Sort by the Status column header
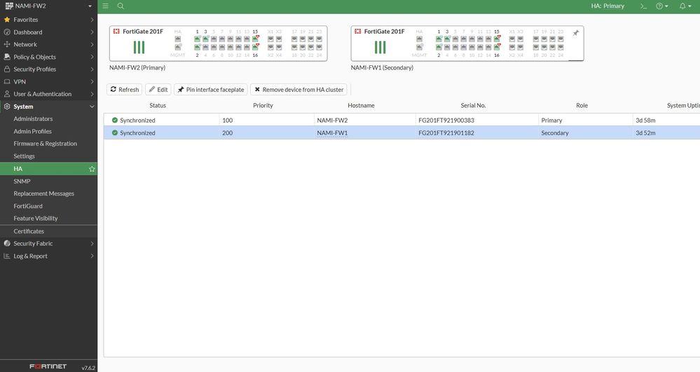Image resolution: width=700 pixels, height=372 pixels. [158, 105]
